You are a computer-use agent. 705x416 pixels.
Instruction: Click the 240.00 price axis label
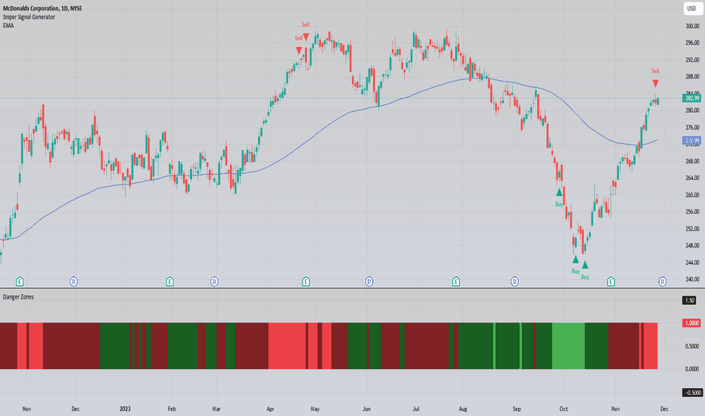coord(692,279)
